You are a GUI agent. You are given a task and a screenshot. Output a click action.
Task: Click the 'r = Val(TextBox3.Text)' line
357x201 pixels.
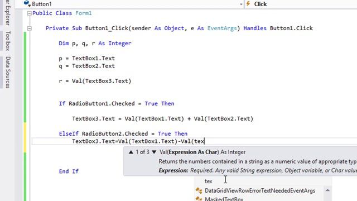click(95, 81)
